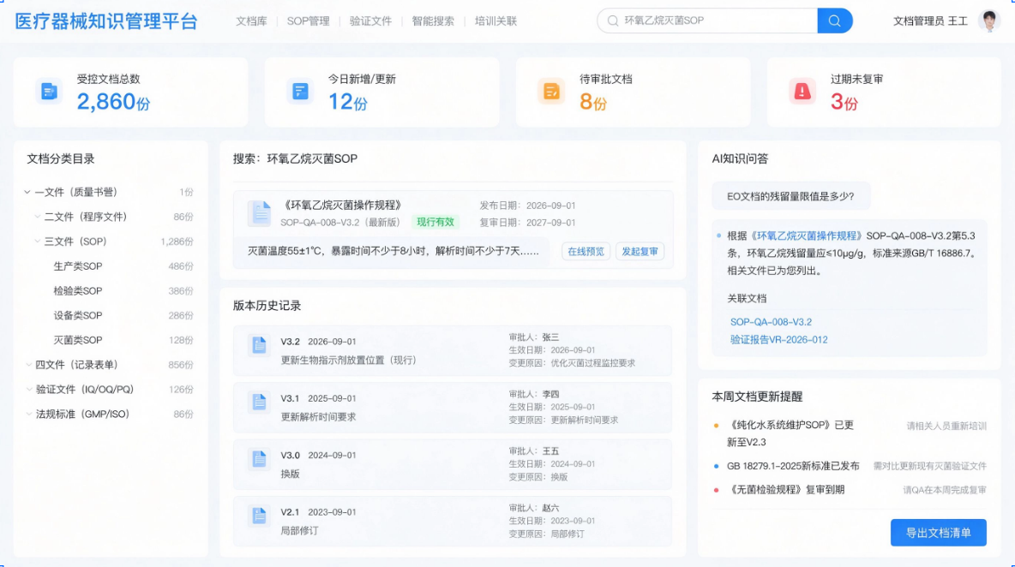Click the 现行有效 status tag
Image resolution: width=1015 pixels, height=567 pixels.
435,222
